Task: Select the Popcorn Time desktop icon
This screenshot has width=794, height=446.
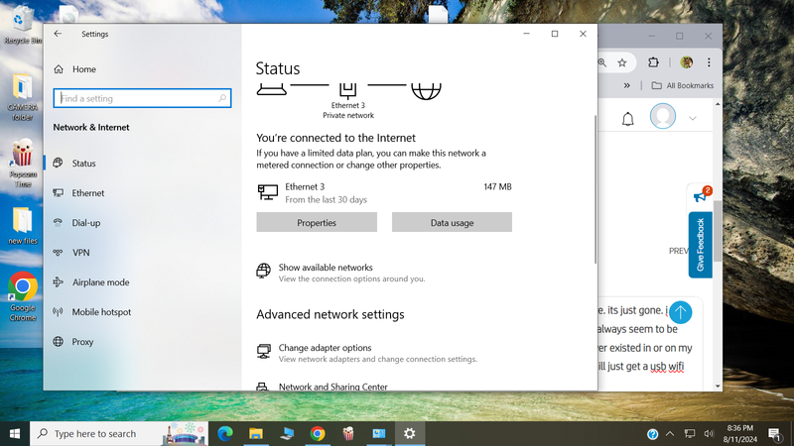Action: click(23, 164)
